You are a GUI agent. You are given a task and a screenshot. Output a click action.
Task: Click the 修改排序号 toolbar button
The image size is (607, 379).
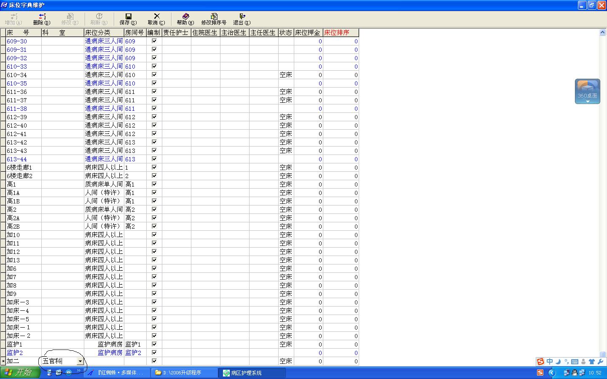(x=214, y=19)
